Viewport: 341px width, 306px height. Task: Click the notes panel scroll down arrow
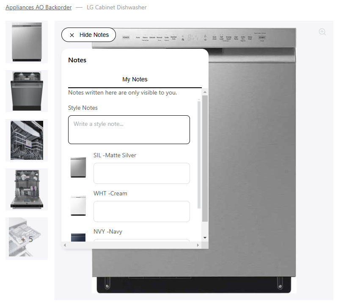pos(205,238)
